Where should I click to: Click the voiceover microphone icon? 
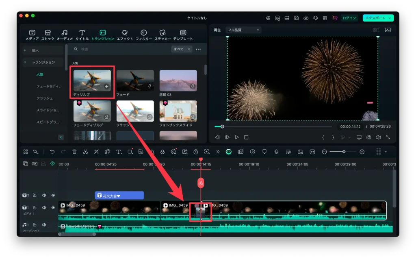(x=276, y=152)
